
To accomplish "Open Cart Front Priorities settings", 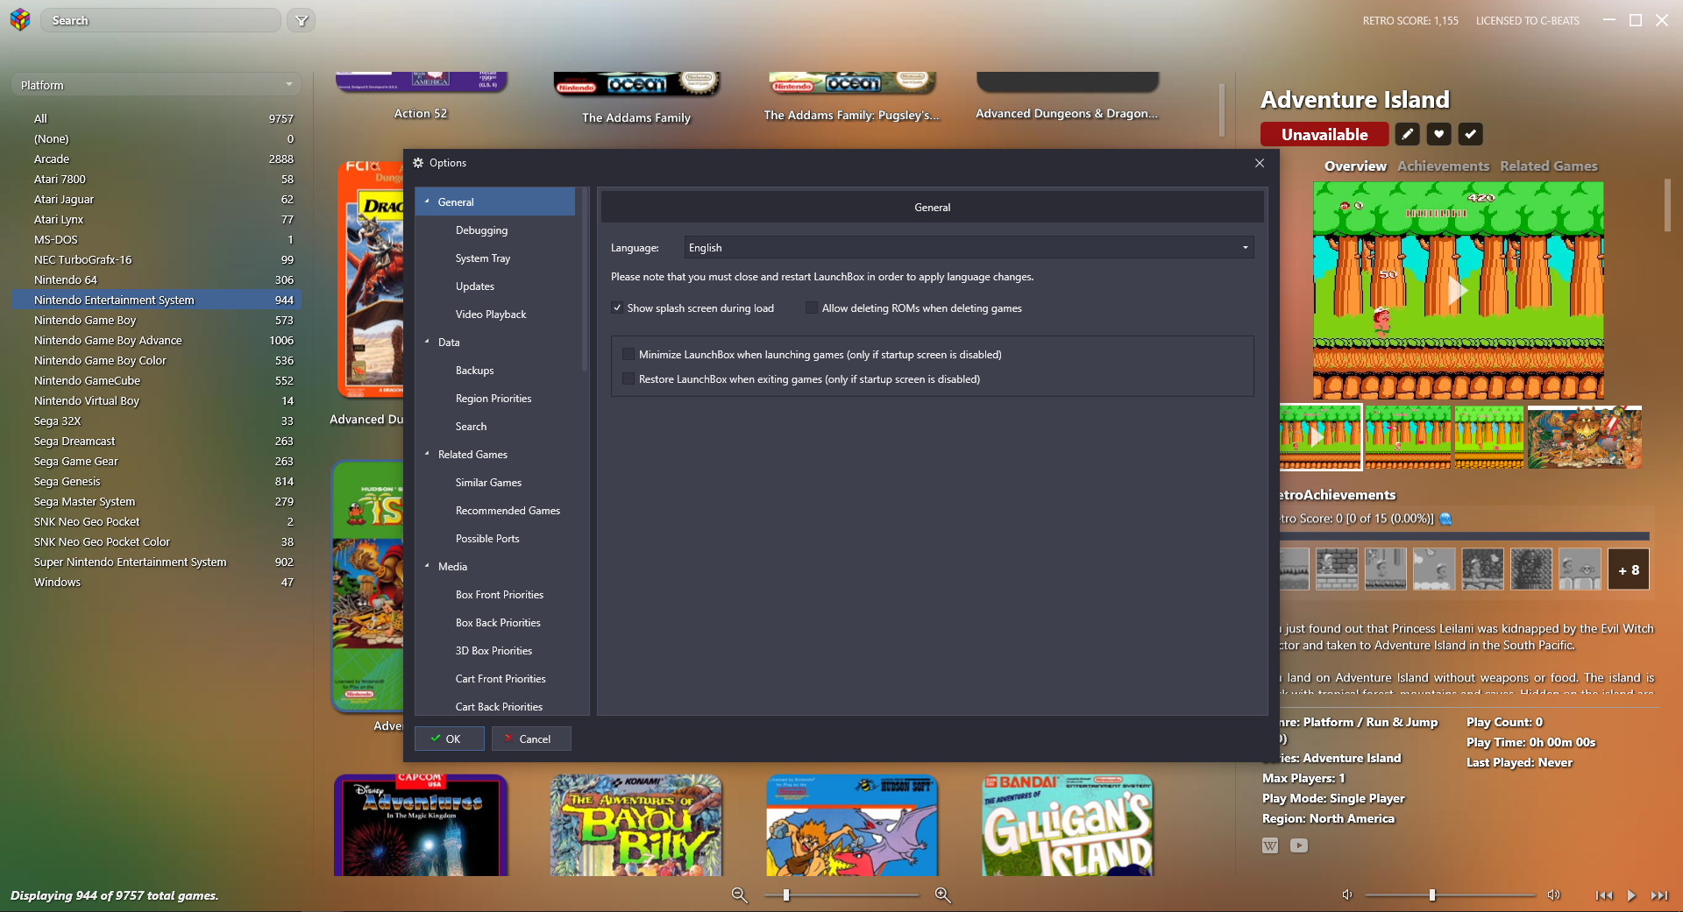I will pyautogui.click(x=501, y=679).
